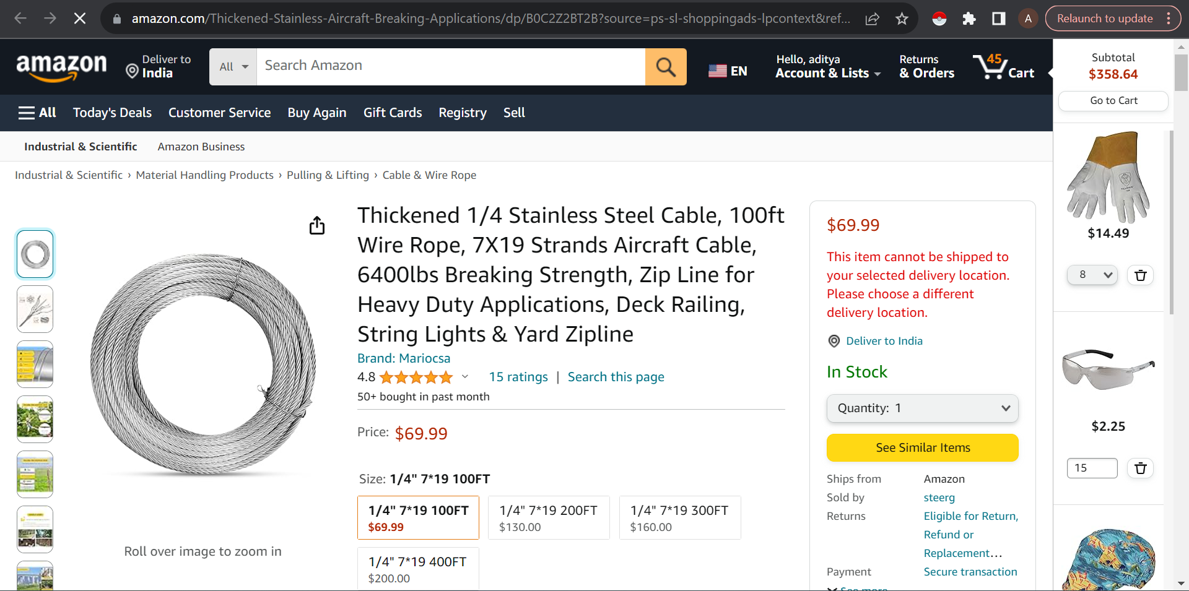The image size is (1189, 591).
Task: Remove the safety glasses using trash icon
Action: (1140, 468)
